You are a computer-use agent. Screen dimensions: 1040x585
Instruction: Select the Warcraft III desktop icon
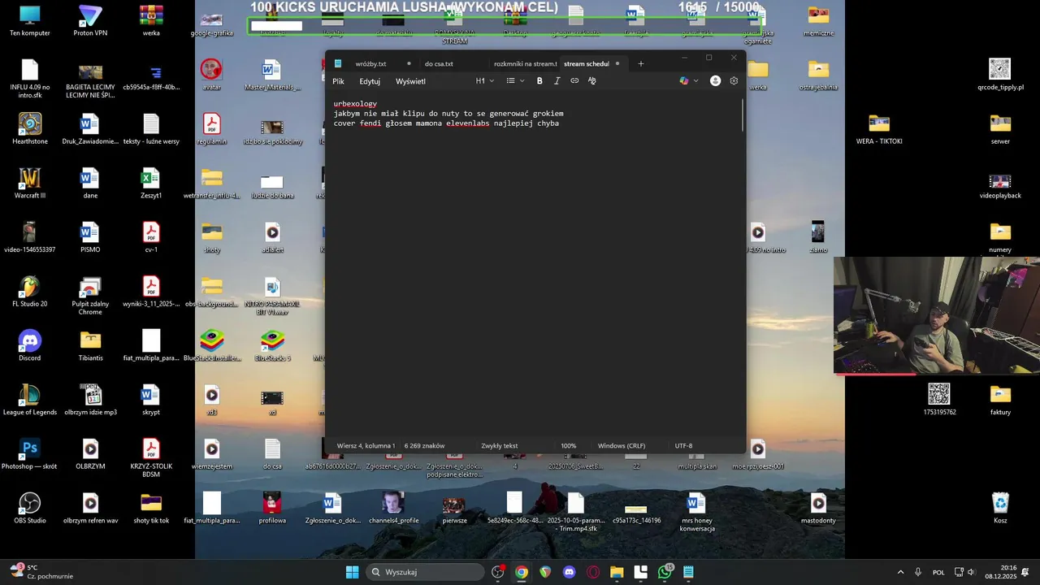pyautogui.click(x=30, y=184)
